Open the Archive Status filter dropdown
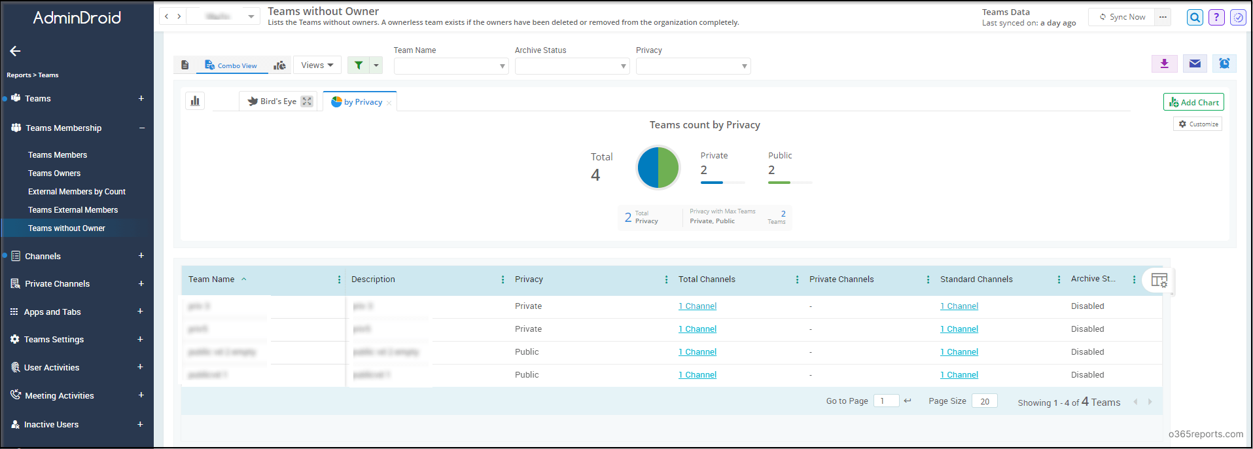 (572, 66)
